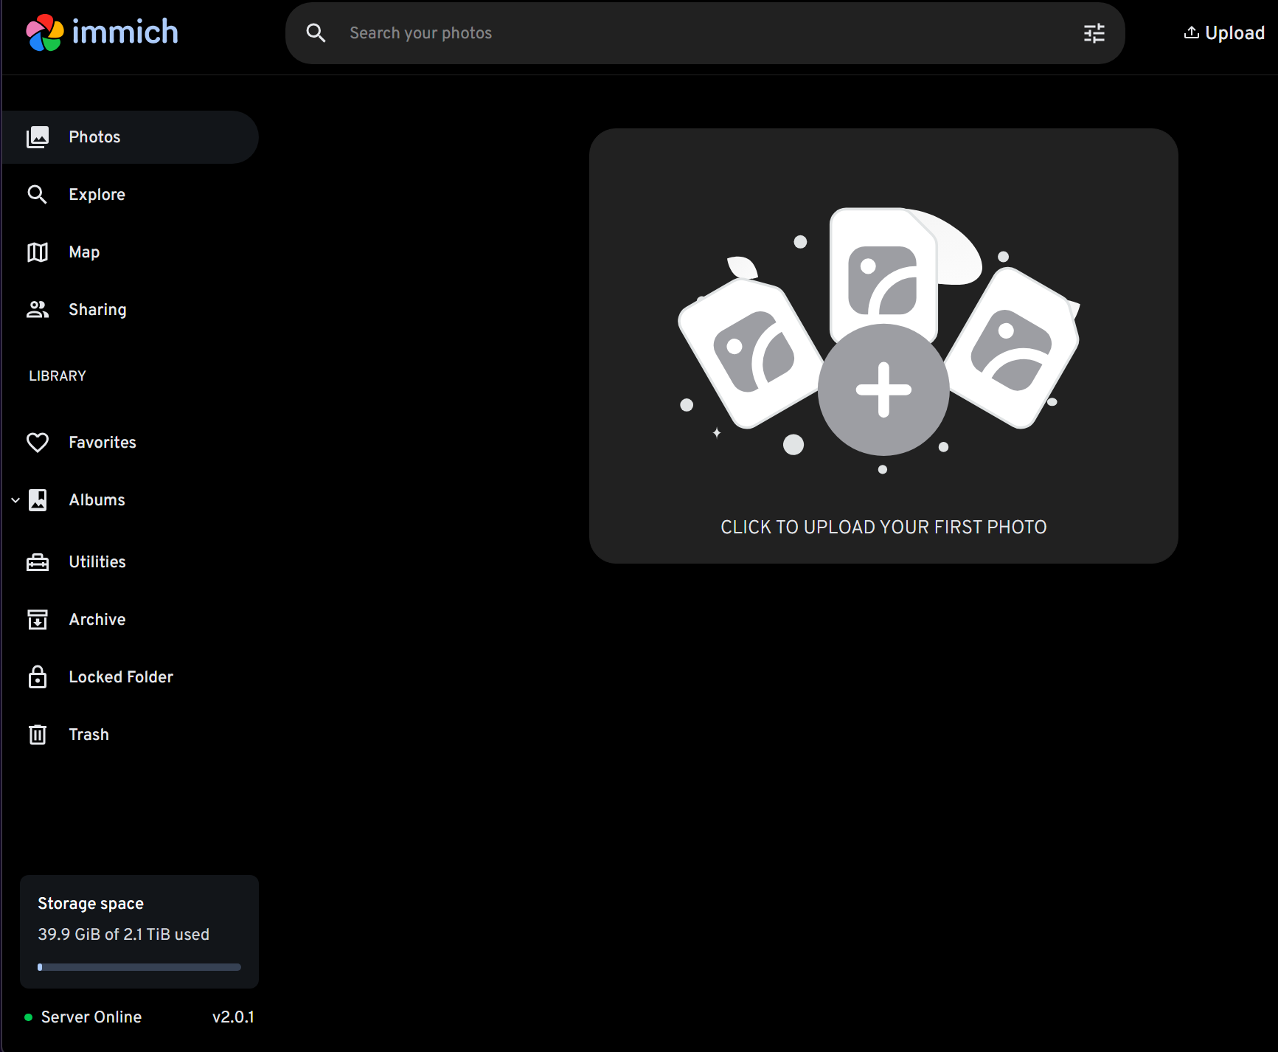Select the Favorites heart icon

pos(38,442)
